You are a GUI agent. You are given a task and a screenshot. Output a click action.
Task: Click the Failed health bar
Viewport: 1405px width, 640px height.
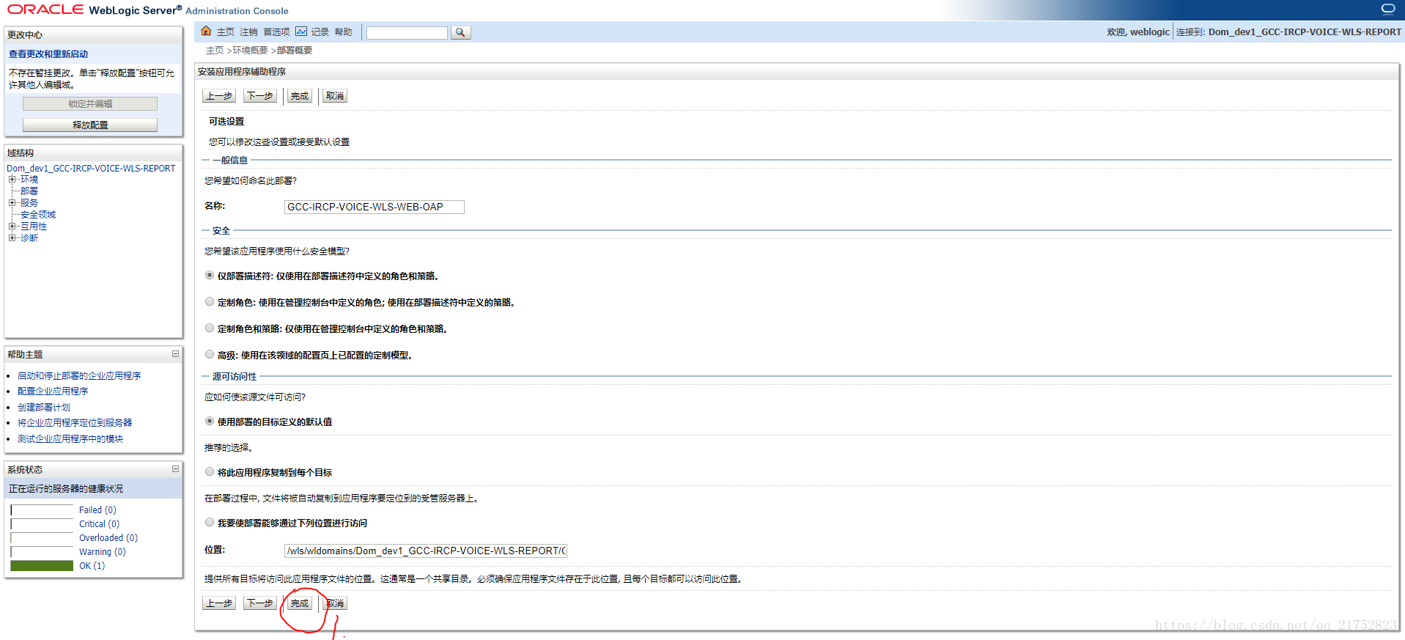(42, 510)
